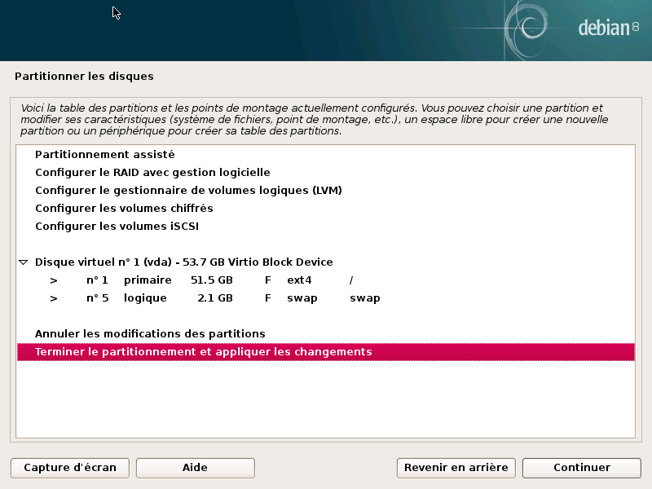Select Terminer le partitionnement et appliquer les changements
The height and width of the screenshot is (489, 652).
[x=201, y=351]
